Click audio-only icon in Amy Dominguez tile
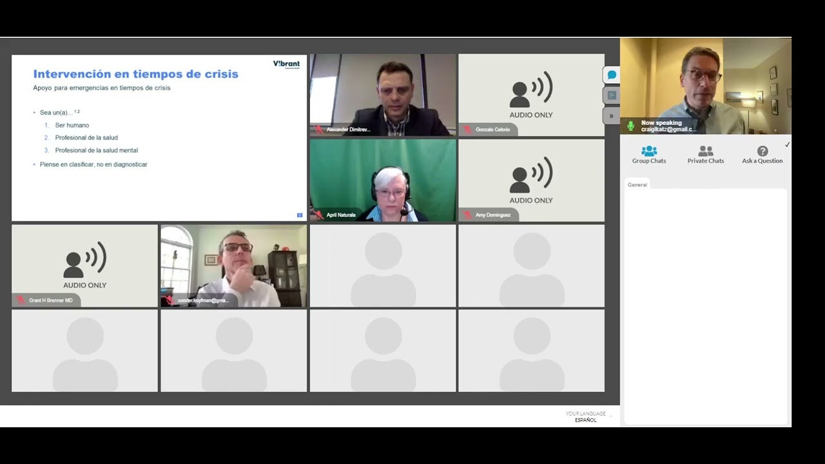The height and width of the screenshot is (464, 825). pyautogui.click(x=531, y=175)
